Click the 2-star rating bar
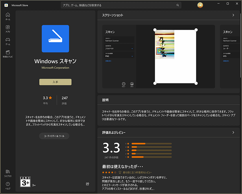The image size is (242, 194). point(152,154)
